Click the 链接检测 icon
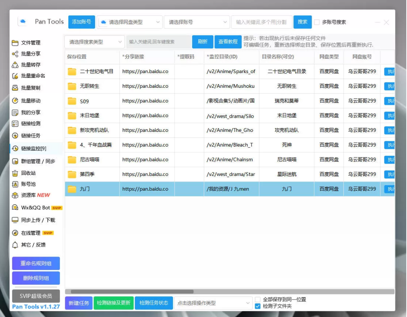This screenshot has width=407, height=317. click(x=15, y=124)
